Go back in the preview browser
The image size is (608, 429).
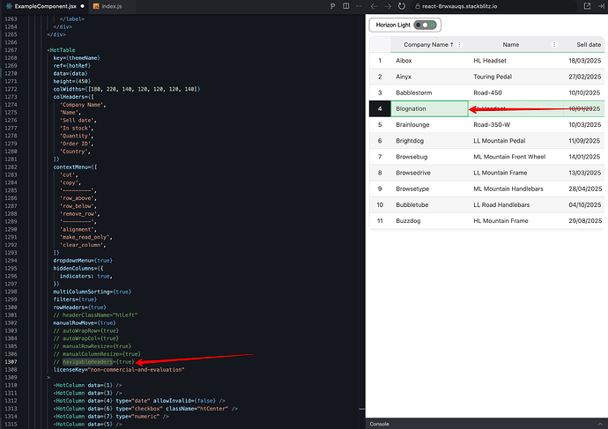[374, 6]
